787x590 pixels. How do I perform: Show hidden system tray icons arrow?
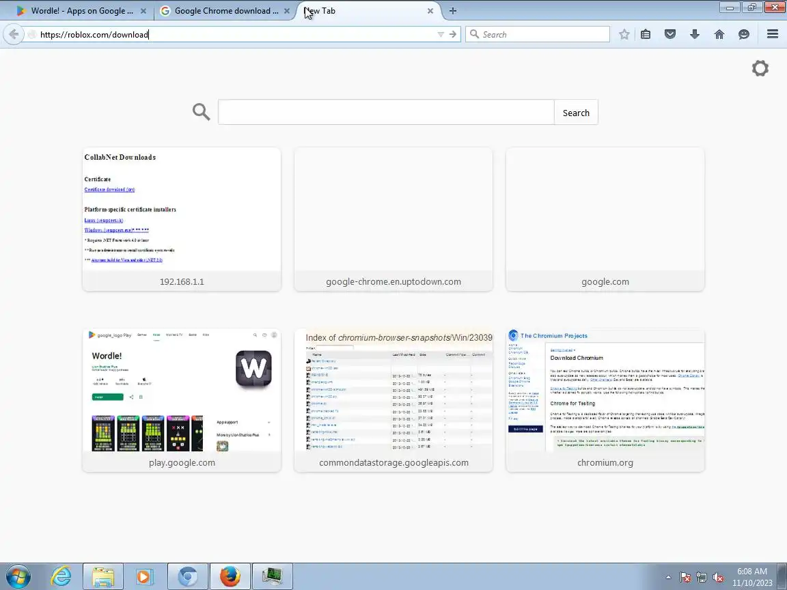click(668, 577)
